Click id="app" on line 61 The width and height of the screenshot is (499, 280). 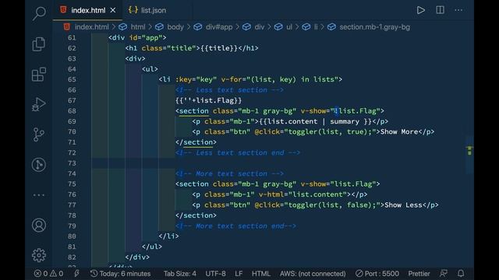146,38
